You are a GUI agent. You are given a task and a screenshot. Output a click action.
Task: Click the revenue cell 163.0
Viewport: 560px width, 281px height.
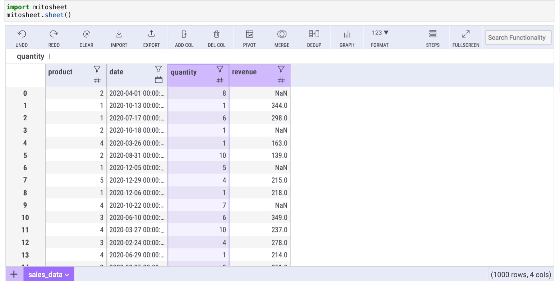260,143
